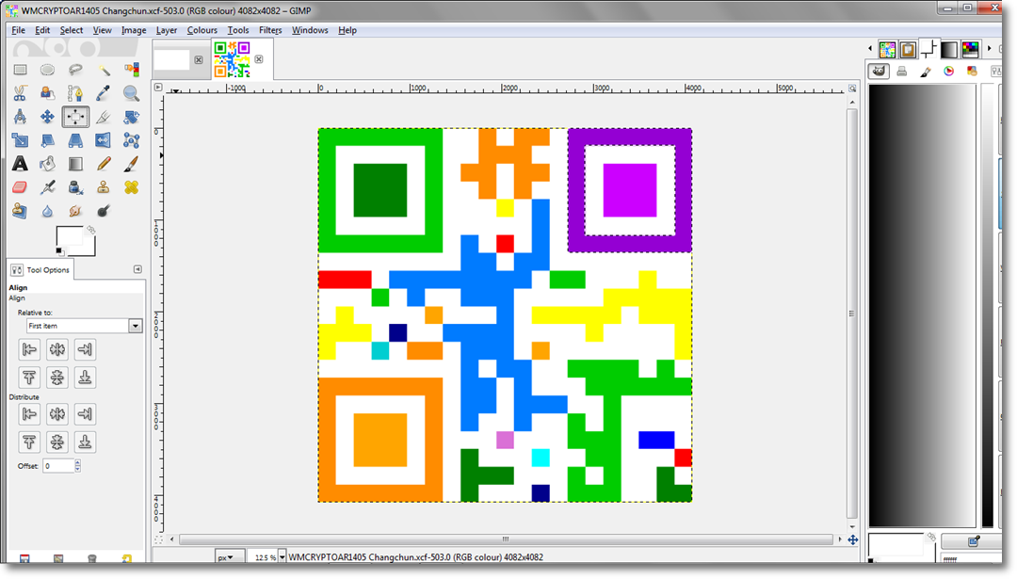The height and width of the screenshot is (579, 1017).
Task: Select the Pencil tool
Action: tap(104, 164)
